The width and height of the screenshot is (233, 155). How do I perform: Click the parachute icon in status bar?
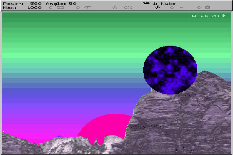tap(88, 7)
